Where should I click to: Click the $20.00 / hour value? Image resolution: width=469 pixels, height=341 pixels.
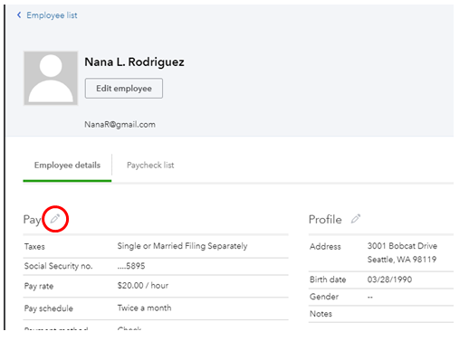[x=143, y=286]
